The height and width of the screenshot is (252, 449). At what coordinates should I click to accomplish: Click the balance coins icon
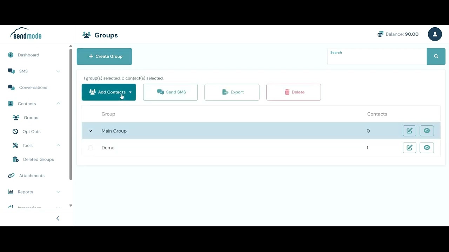point(380,34)
